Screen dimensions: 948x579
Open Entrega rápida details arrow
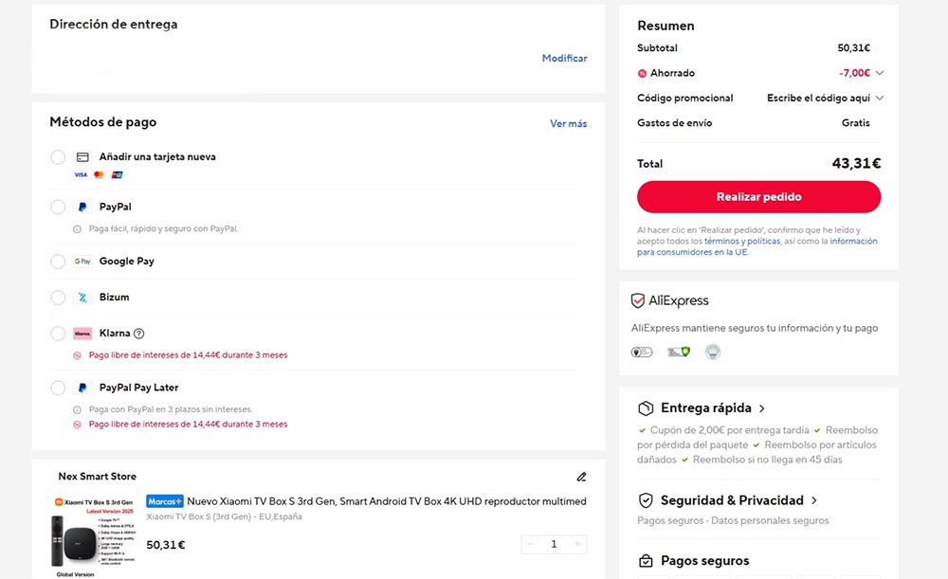click(x=762, y=408)
